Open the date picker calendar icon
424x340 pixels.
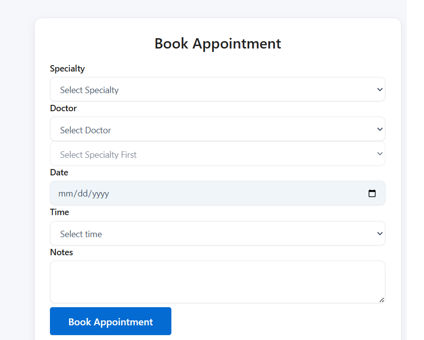[x=372, y=193]
